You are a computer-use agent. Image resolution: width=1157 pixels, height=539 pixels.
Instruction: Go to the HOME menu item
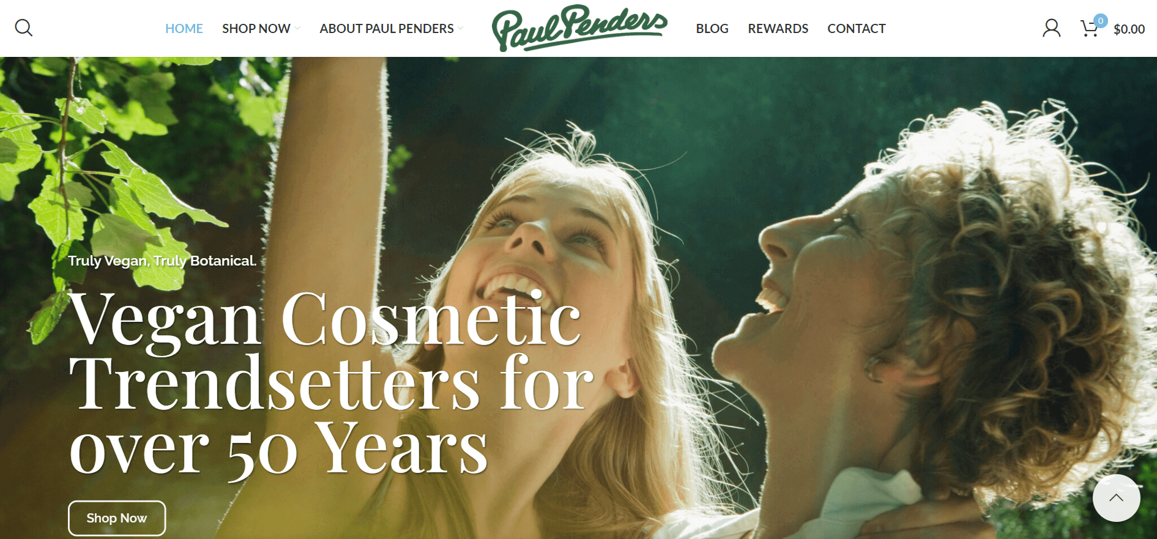[184, 29]
